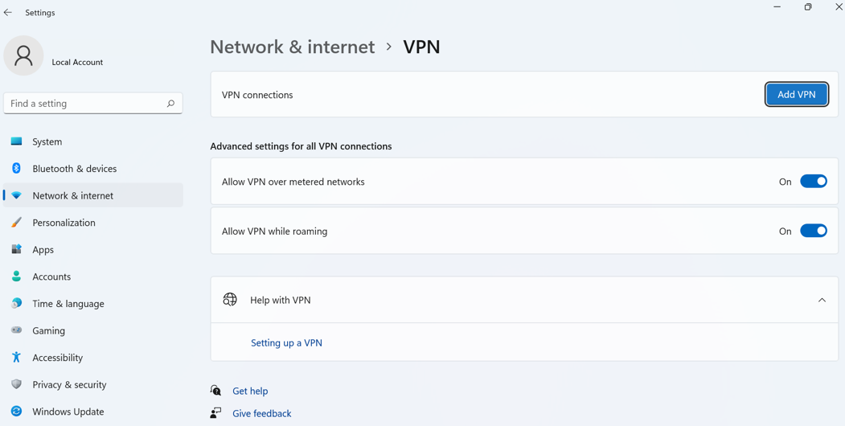
Task: Click the Personalization paintbrush icon
Action: (16, 223)
